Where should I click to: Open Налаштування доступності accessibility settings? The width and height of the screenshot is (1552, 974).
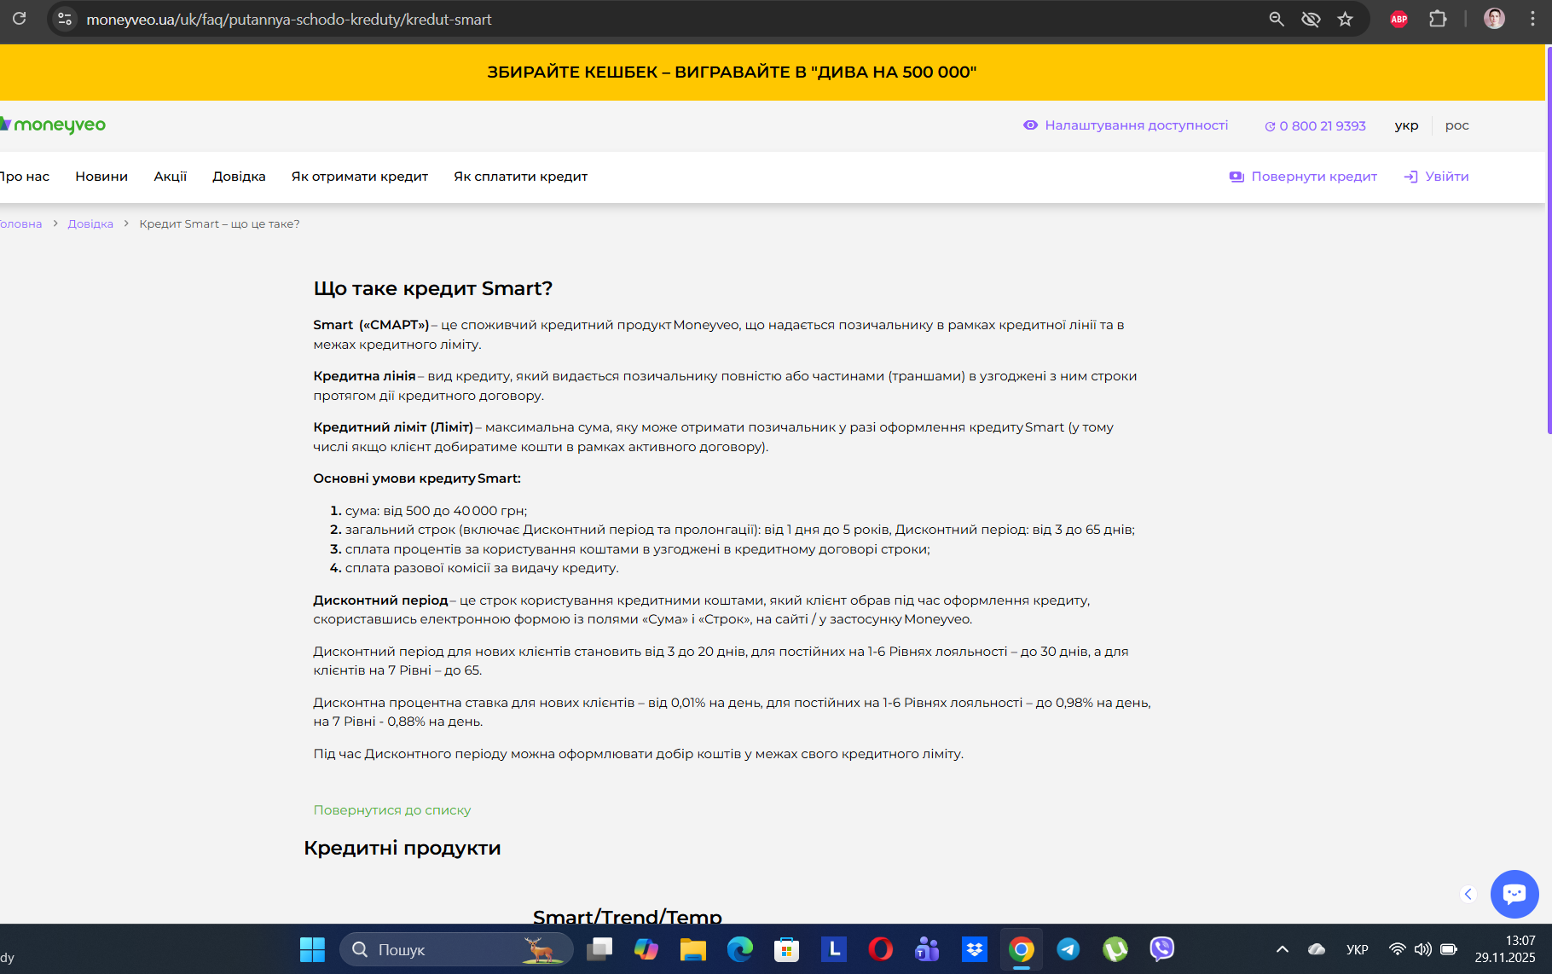(1126, 125)
